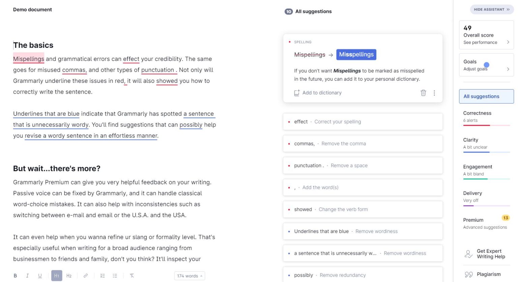Create a bulleted list
The height and width of the screenshot is (282, 518).
point(115,276)
